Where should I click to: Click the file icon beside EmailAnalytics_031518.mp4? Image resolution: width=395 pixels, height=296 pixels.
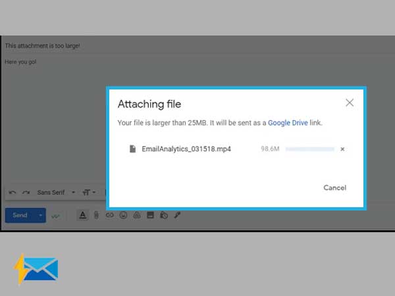[x=132, y=149]
